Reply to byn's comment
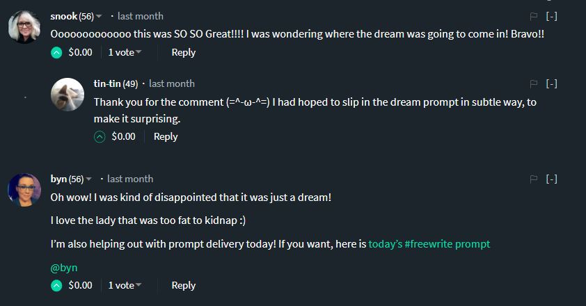 (183, 285)
